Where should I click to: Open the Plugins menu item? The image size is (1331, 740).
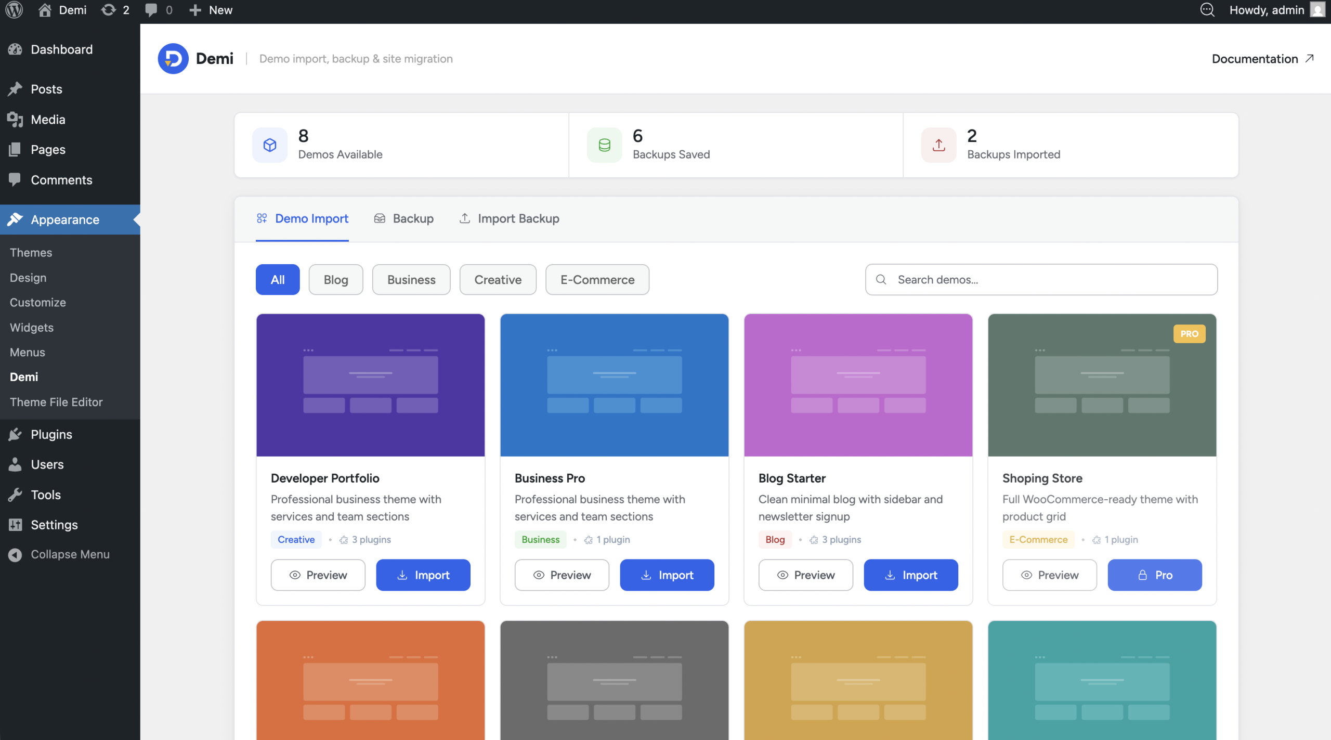point(51,434)
